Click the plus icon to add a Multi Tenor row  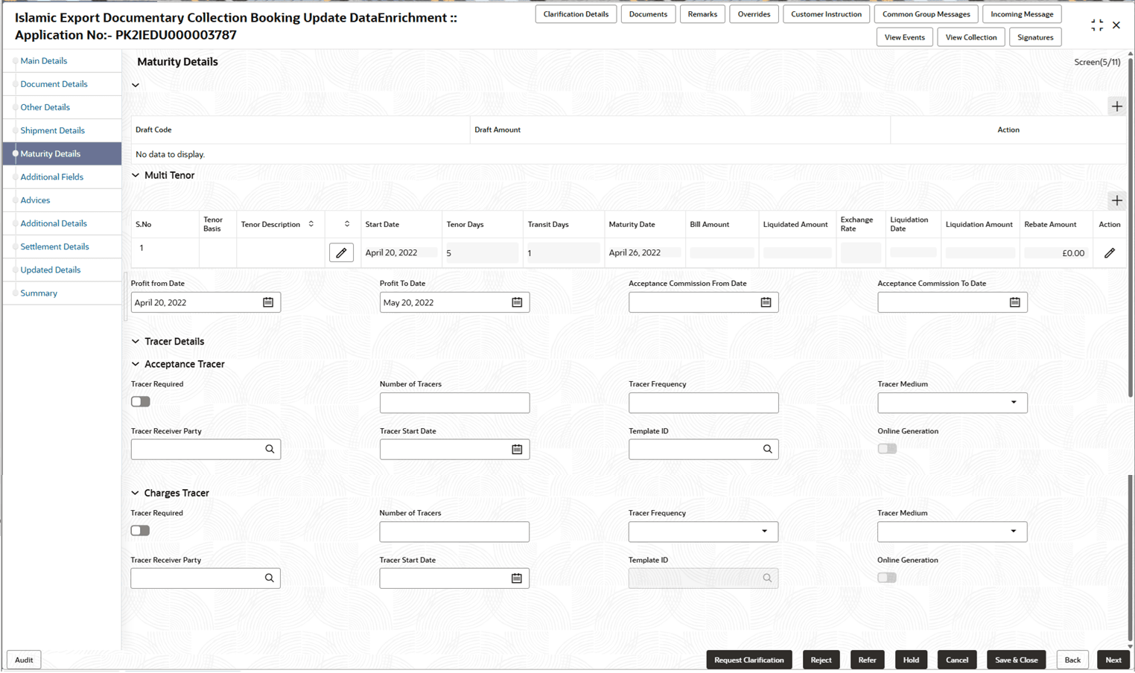tap(1117, 200)
